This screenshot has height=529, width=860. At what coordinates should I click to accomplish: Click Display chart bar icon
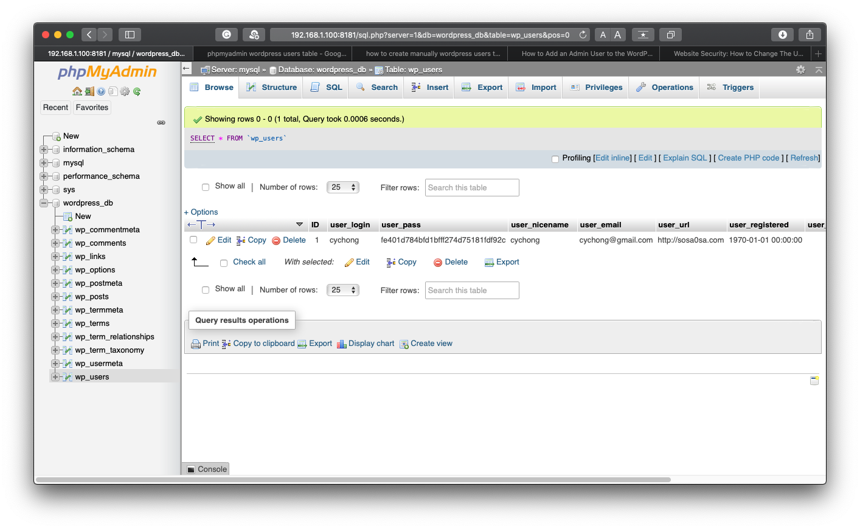[x=341, y=344]
